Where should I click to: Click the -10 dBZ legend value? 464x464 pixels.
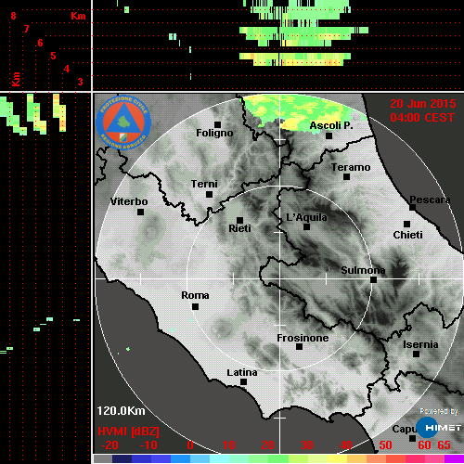coord(148,445)
